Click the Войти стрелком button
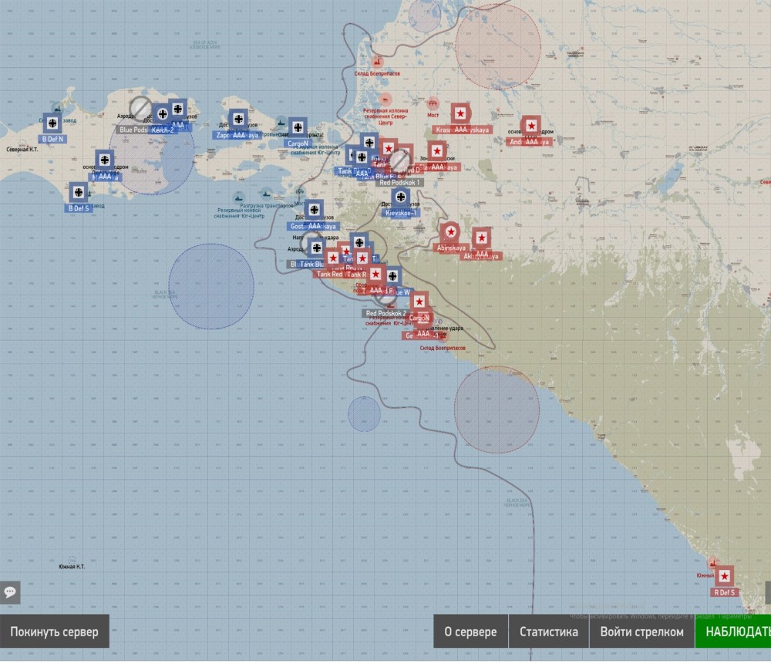Screen dimensions: 771x664 pyautogui.click(x=641, y=632)
